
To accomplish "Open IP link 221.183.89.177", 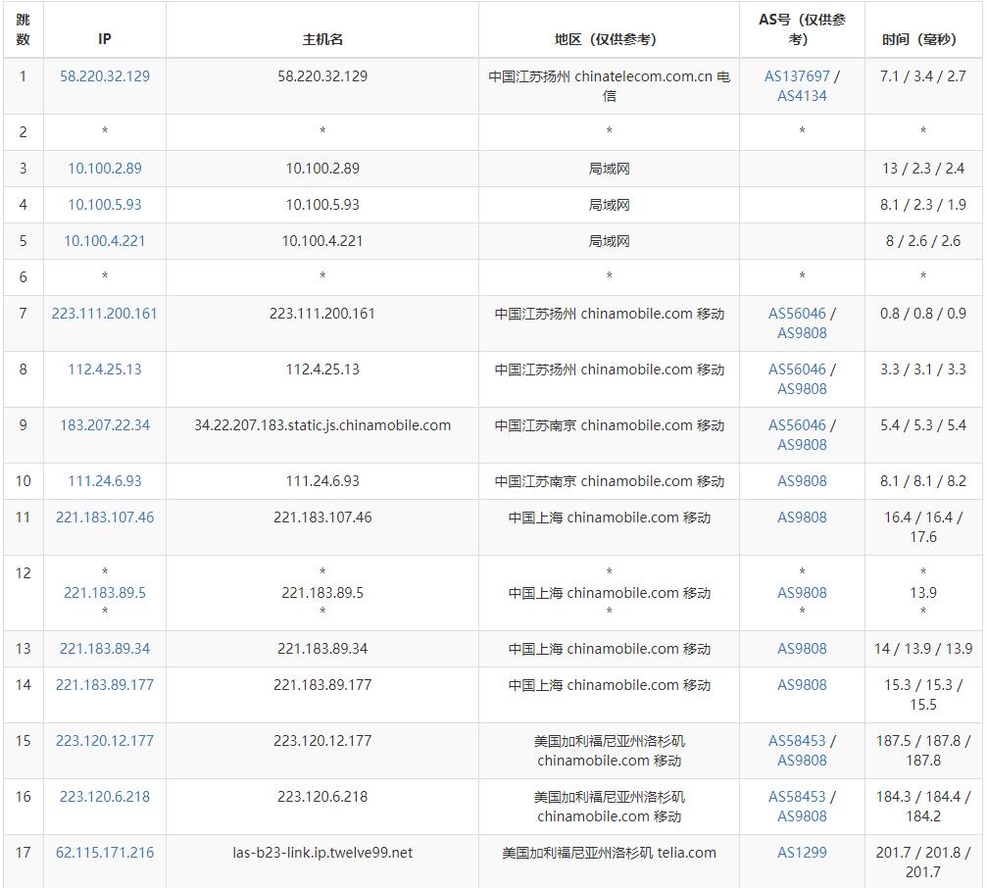I will 105,685.
